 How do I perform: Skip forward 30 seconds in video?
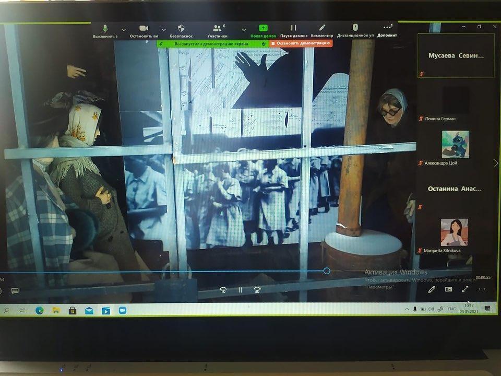point(257,290)
